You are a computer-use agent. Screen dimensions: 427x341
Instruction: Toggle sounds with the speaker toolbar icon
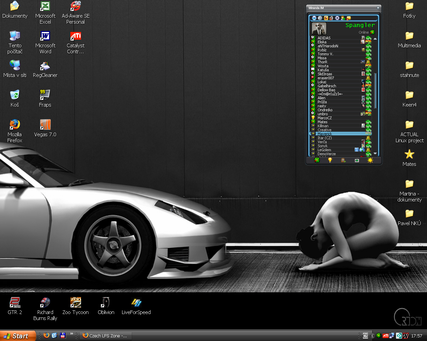pos(331,18)
